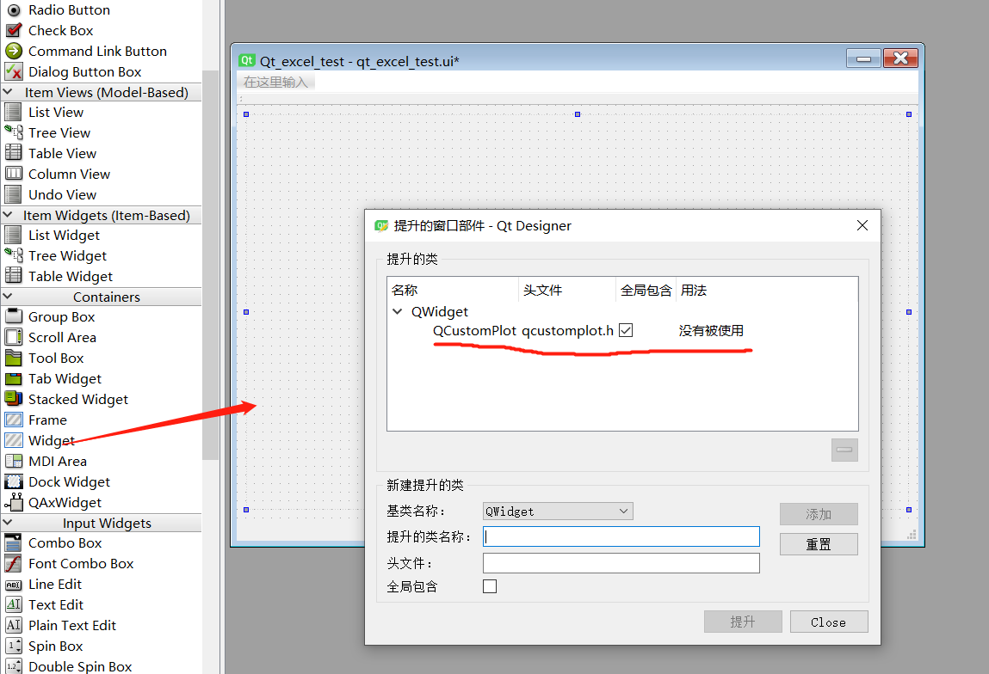Click the Close button in dialog
Image resolution: width=989 pixels, height=674 pixels.
coord(829,622)
